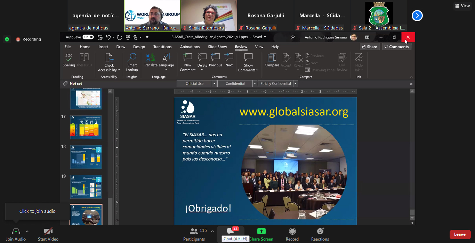Select slide 18 thumbnail
Screen dimensions: 475x243
(x=86, y=157)
